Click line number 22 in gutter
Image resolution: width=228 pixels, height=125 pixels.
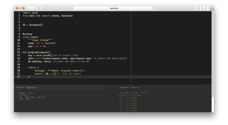[x=18, y=77]
